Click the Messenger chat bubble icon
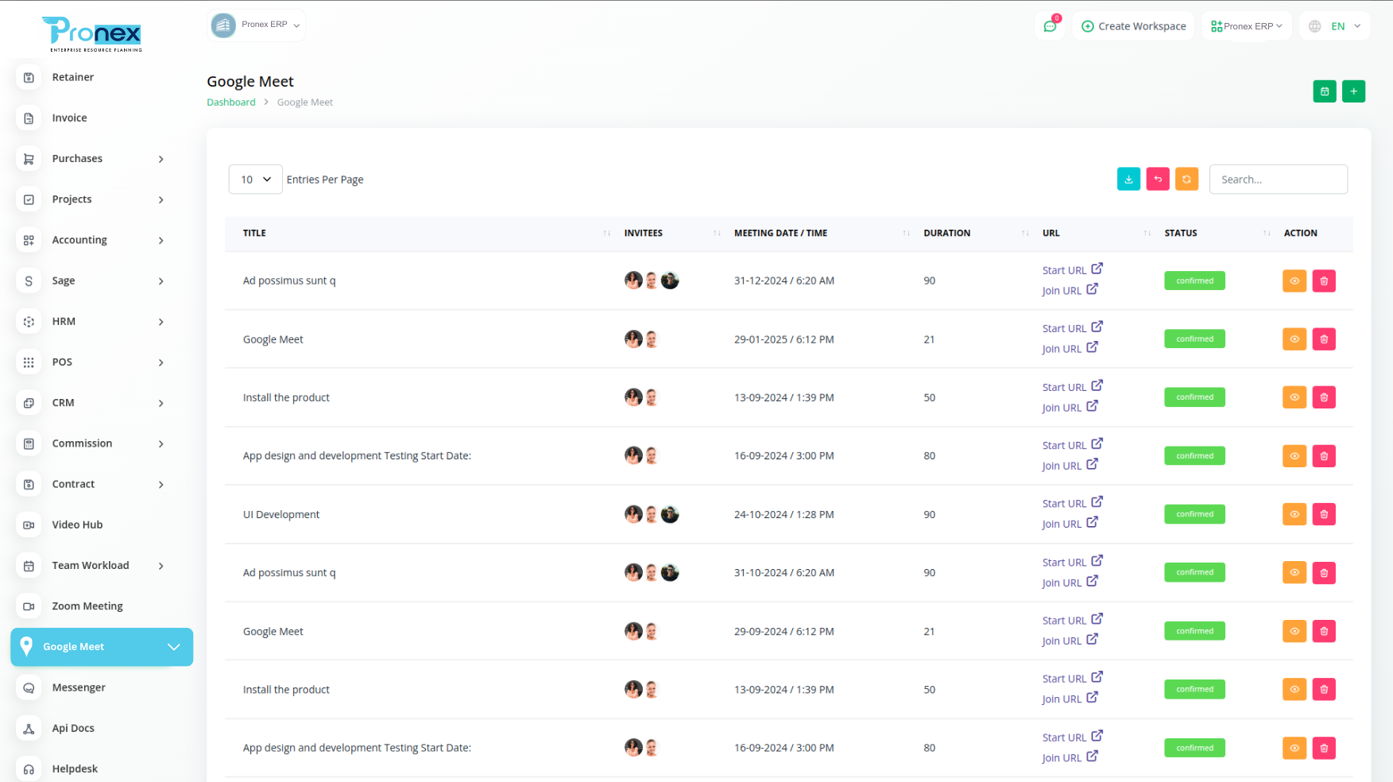The width and height of the screenshot is (1393, 782). tap(29, 687)
